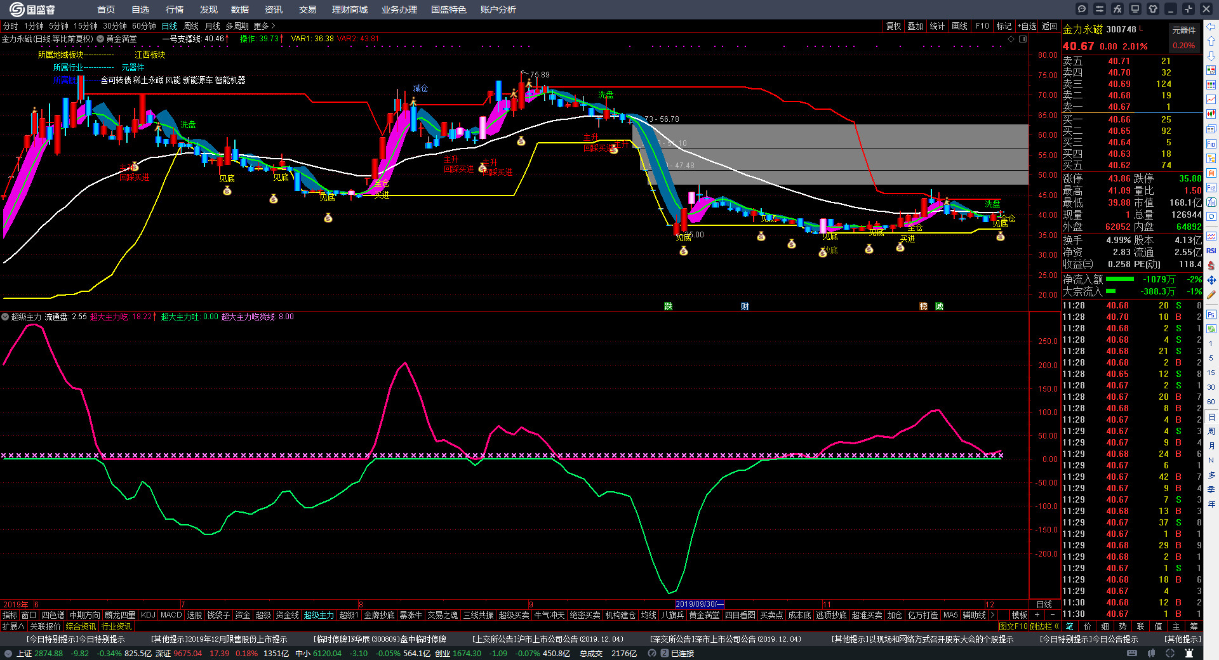Image resolution: width=1219 pixels, height=660 pixels.
Task: Switch to 30分钟 period
Action: pos(115,26)
